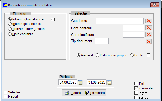
Task: Focus the Cont contabil input field
Action: pos(134,28)
